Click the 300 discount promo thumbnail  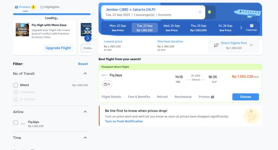click(x=86, y=30)
